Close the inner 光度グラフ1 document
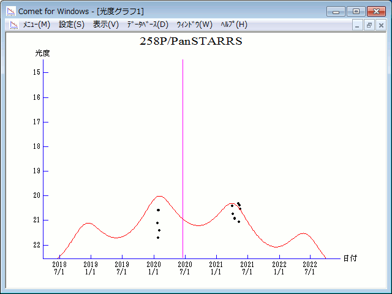The height and width of the screenshot is (294, 392). tap(380, 25)
